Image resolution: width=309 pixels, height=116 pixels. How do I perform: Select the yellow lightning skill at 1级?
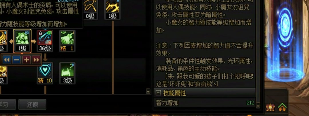(x=112, y=6)
